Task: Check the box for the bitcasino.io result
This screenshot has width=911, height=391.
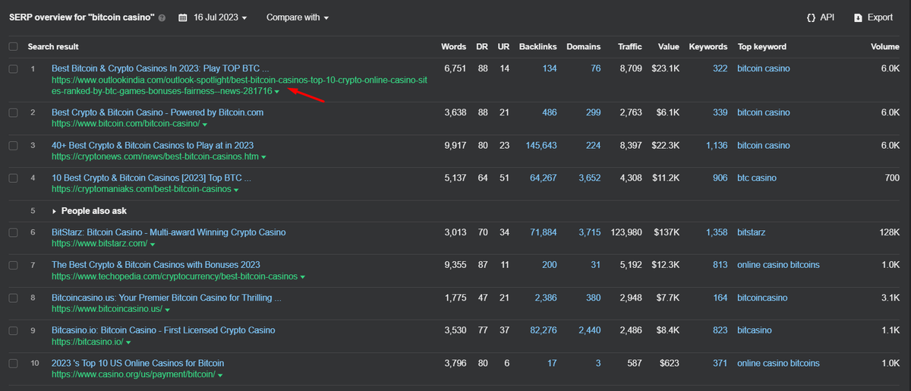Action: point(13,330)
